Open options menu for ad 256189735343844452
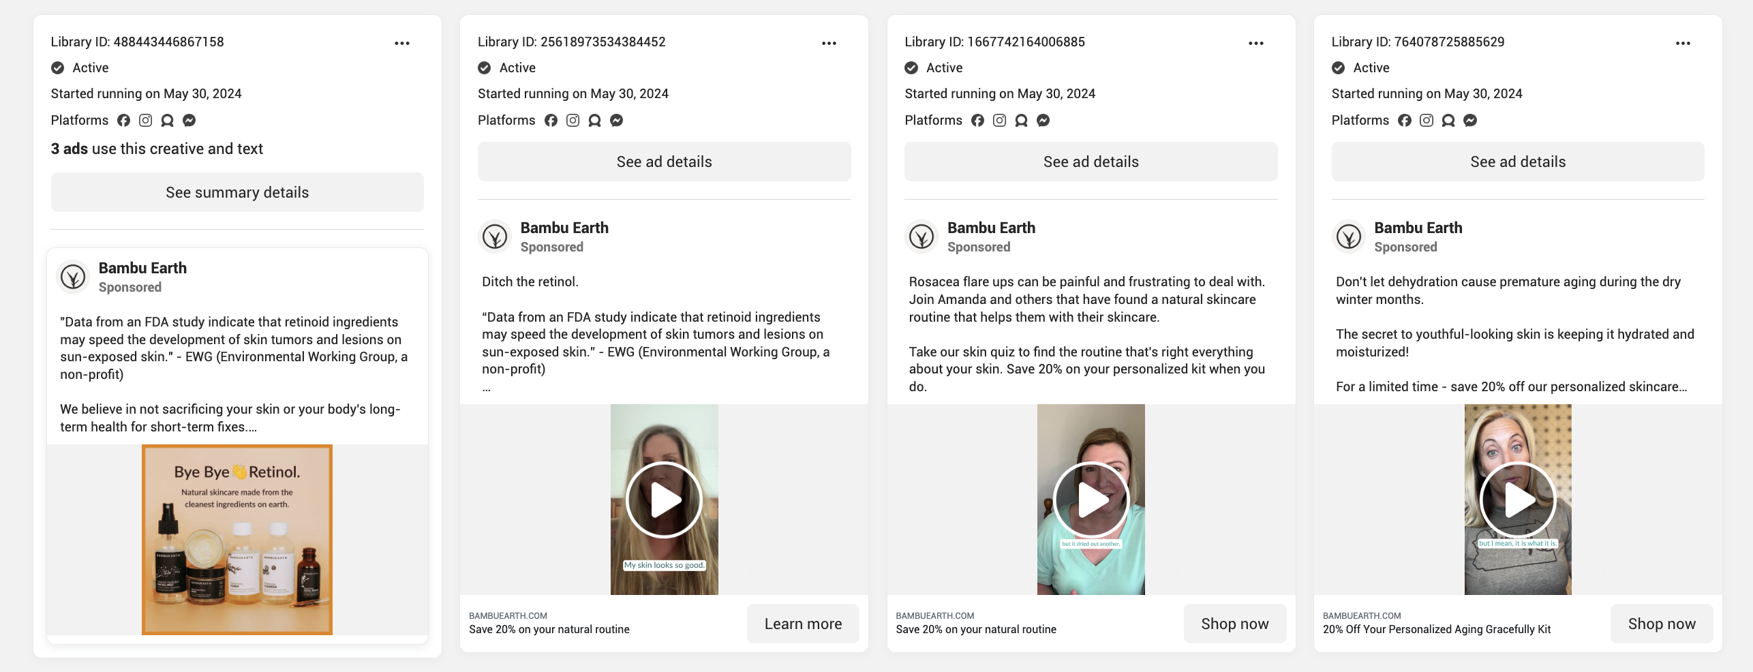 [829, 43]
